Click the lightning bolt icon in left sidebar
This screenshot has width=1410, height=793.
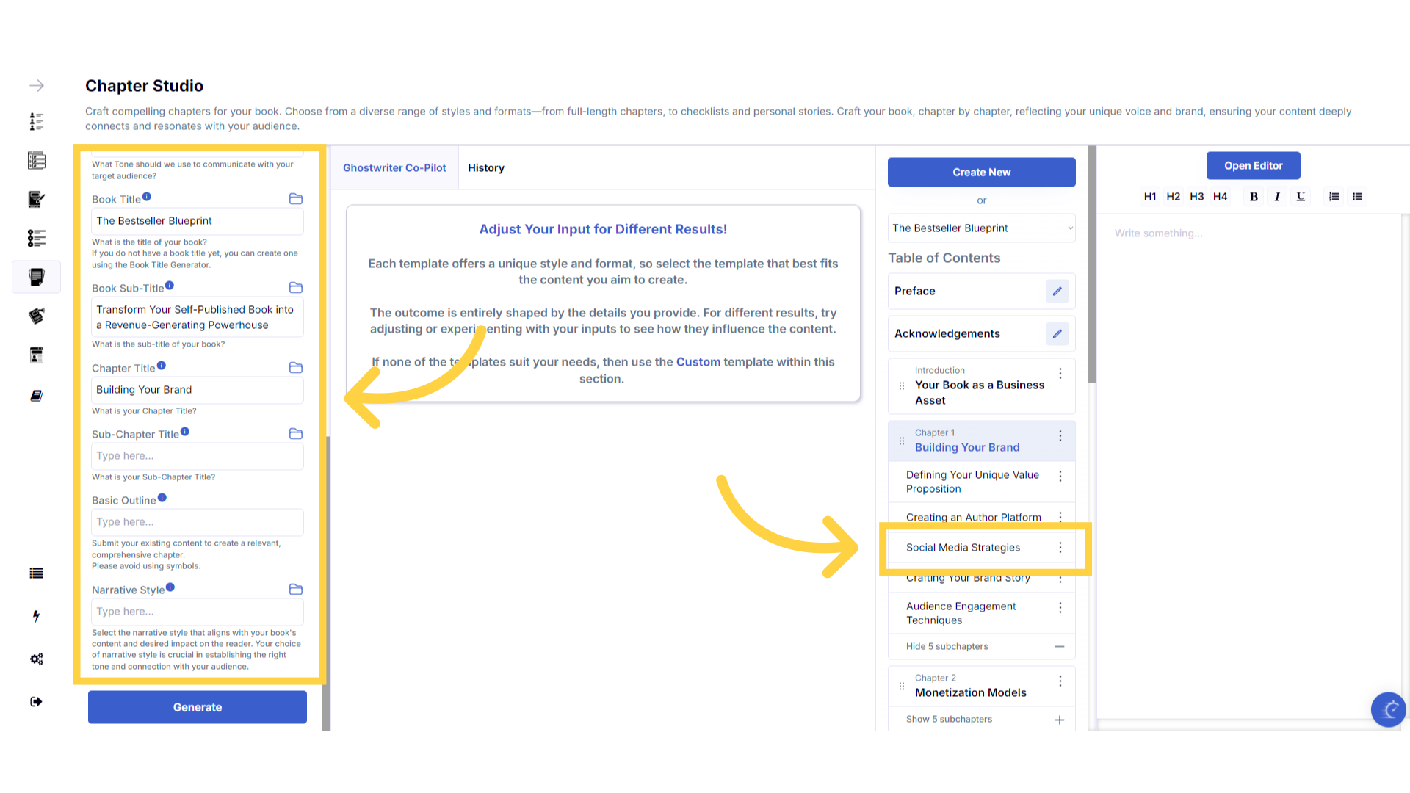pyautogui.click(x=36, y=616)
